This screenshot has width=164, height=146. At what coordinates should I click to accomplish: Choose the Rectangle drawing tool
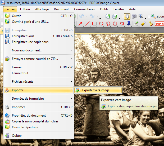(94, 24)
